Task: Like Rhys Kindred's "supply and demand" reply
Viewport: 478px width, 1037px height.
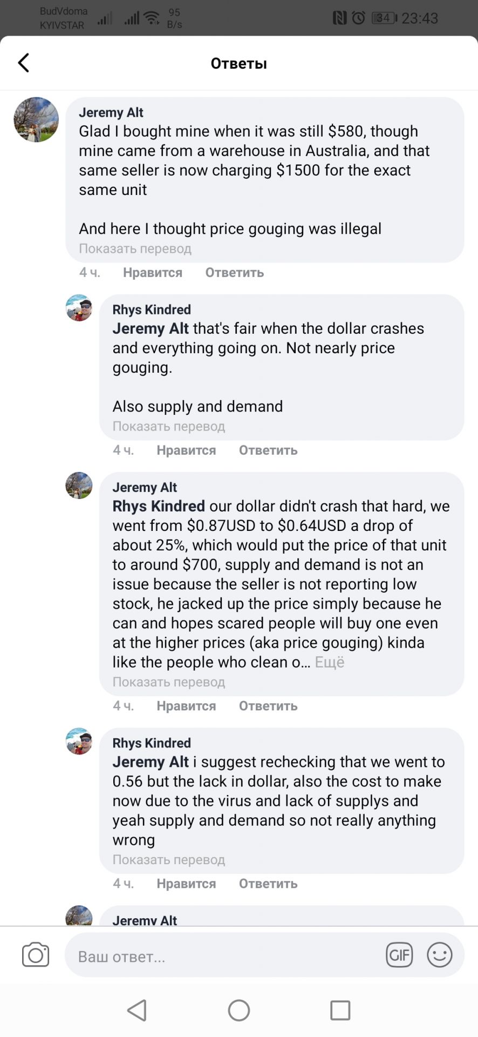Action: pos(186,450)
